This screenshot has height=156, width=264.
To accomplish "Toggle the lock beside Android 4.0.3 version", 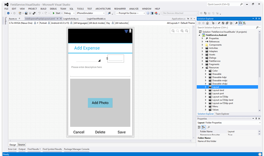I will tap(71, 23).
